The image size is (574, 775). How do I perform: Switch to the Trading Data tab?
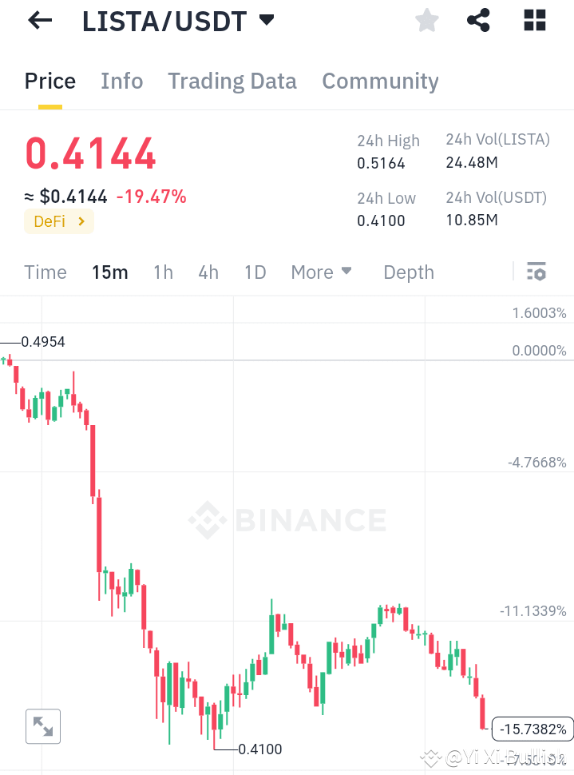tap(232, 81)
